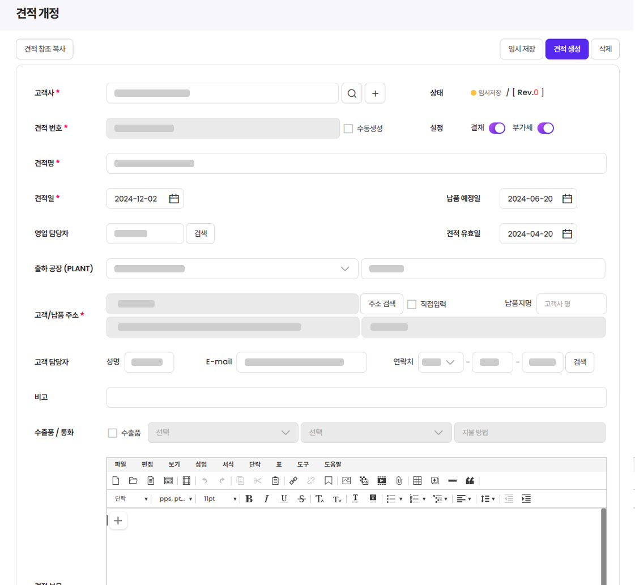Image resolution: width=635 pixels, height=585 pixels.
Task: Insert a table using the editor toolbar
Action: coord(417,481)
